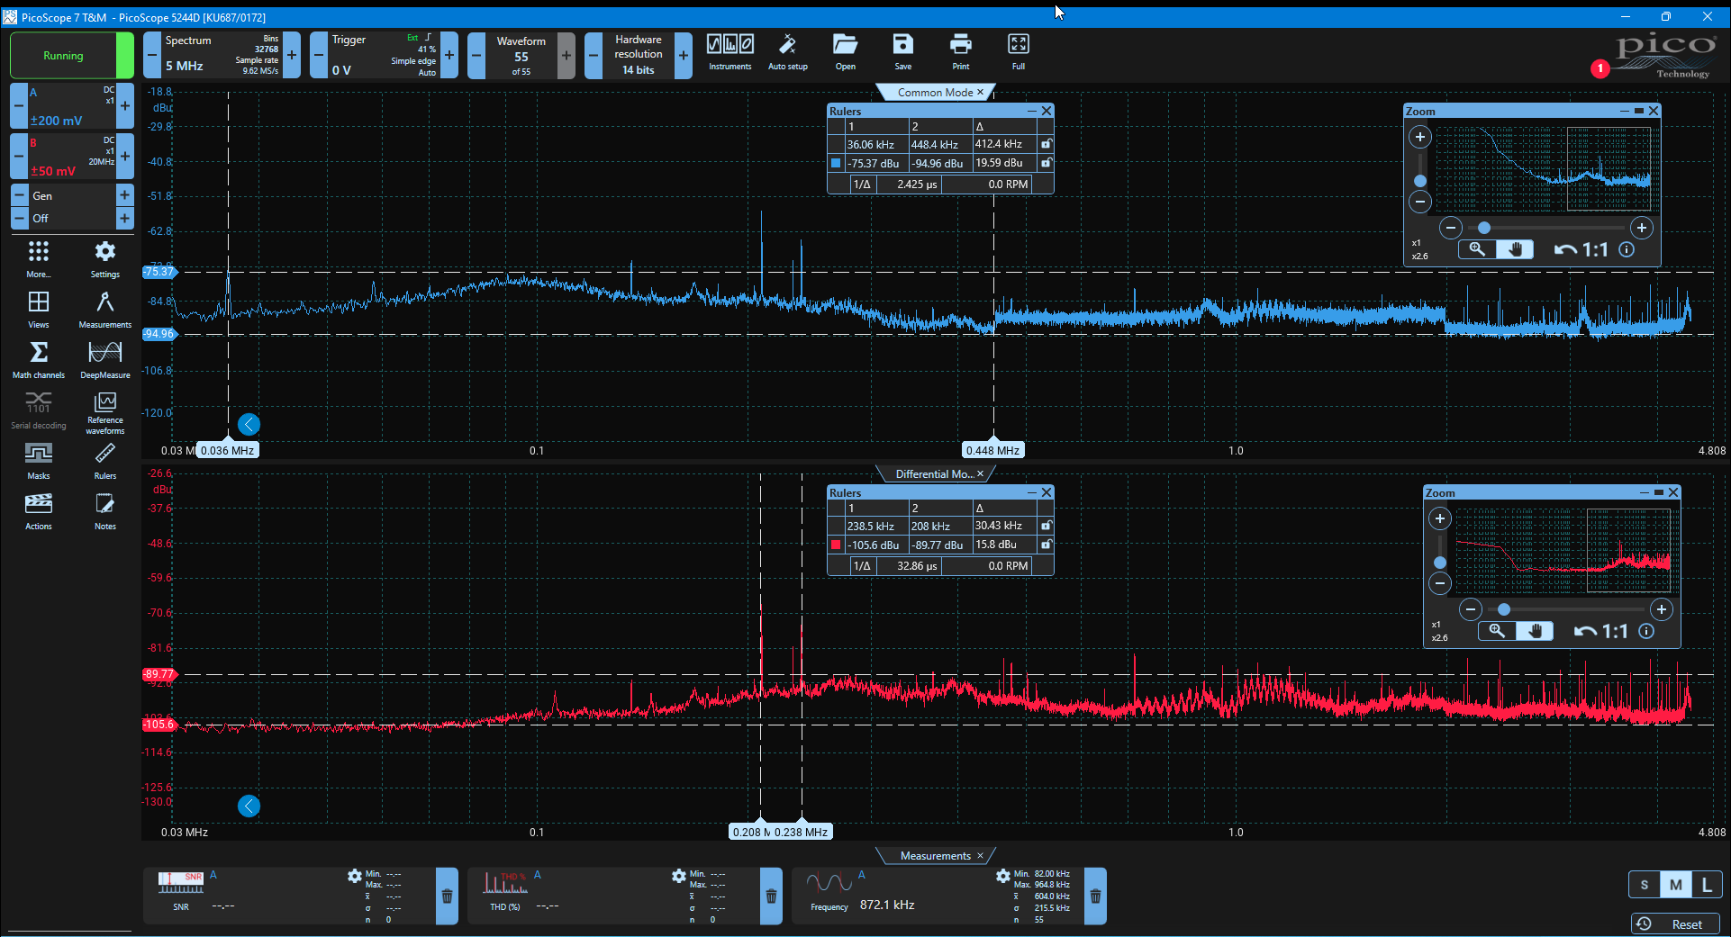Open the Gen signal generator options
This screenshot has height=937, width=1731.
[x=72, y=195]
